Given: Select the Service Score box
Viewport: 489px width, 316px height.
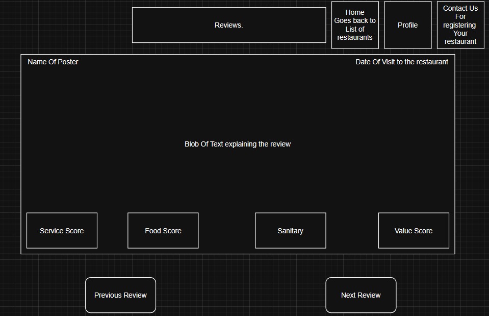Looking at the screenshot, I should click(62, 230).
